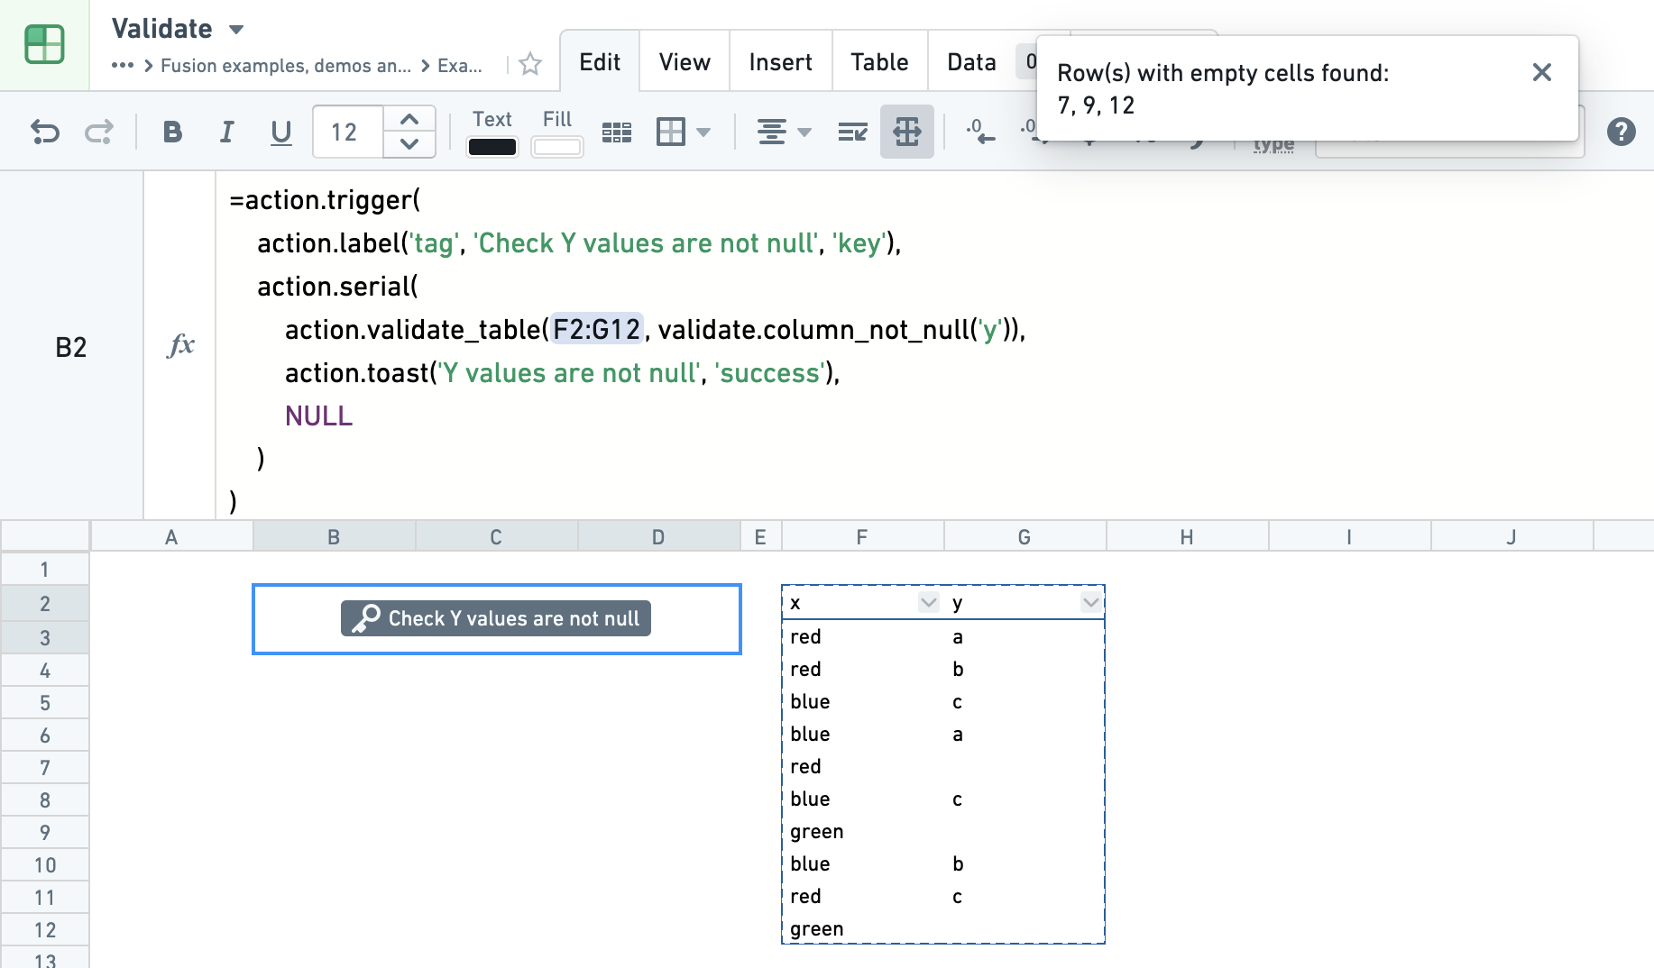Toggle italic formatting

[x=226, y=132]
